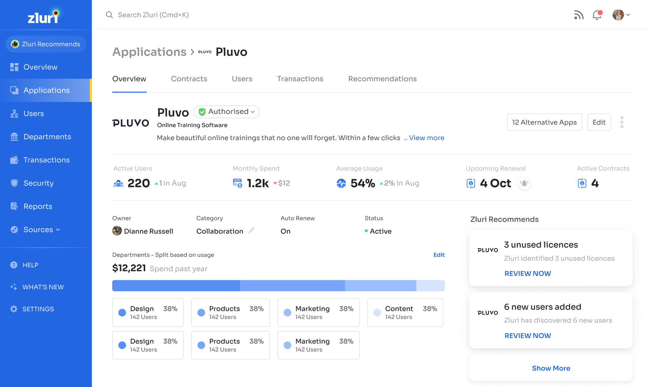Click the Security shield icon

coord(14,183)
